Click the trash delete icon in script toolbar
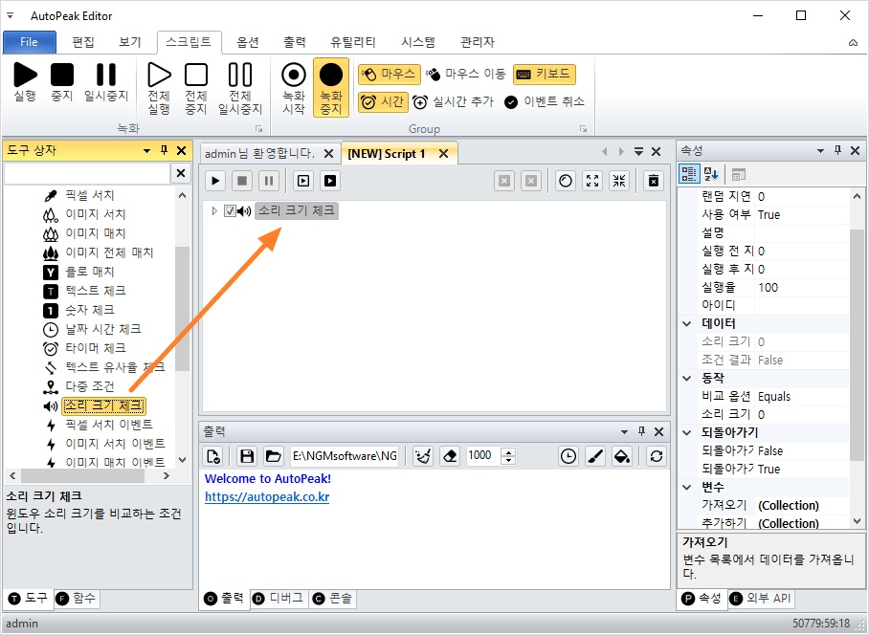869x635 pixels. pyautogui.click(x=654, y=181)
